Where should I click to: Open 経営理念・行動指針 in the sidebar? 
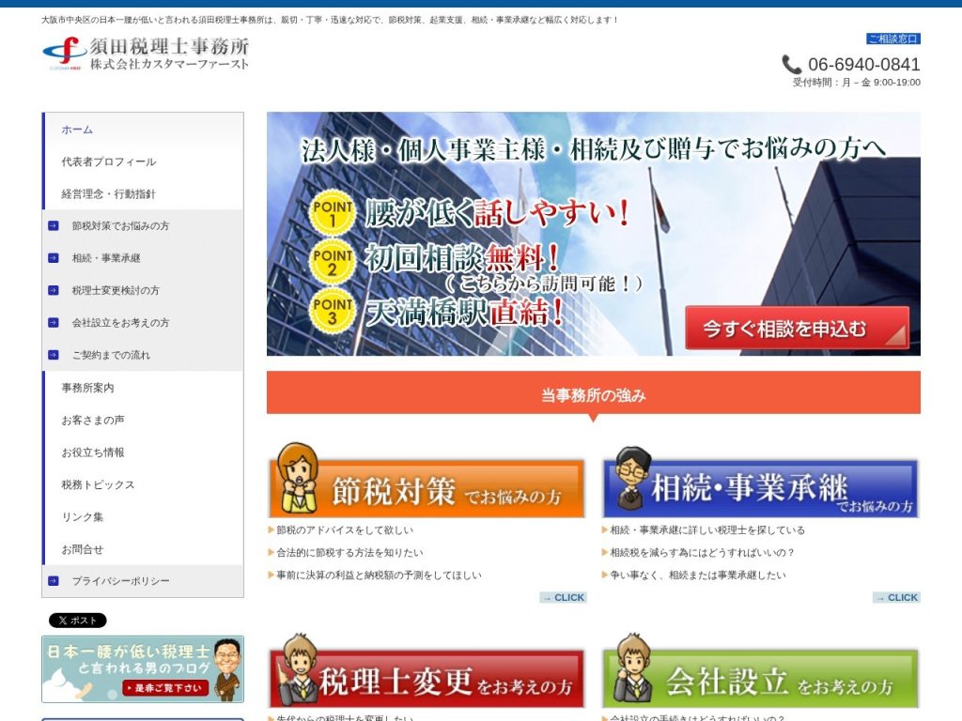109,194
